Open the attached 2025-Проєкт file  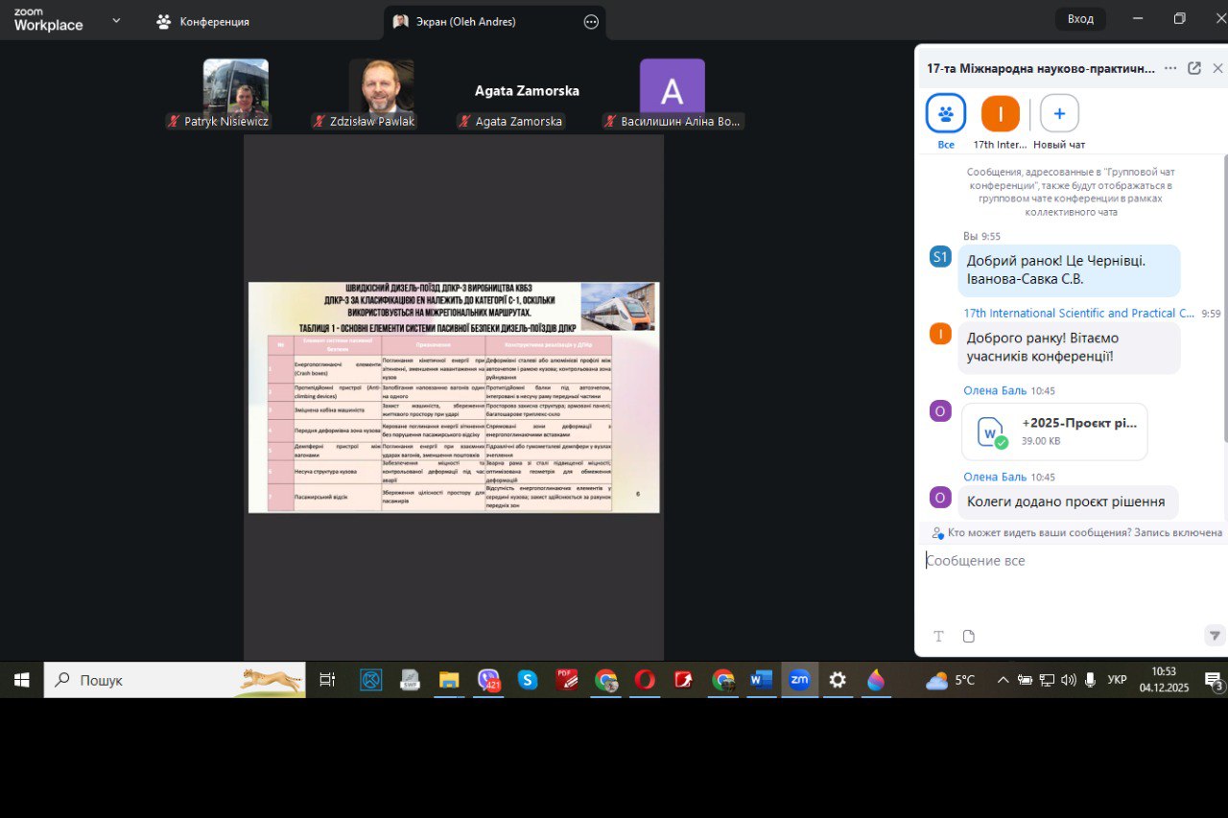coord(1054,432)
